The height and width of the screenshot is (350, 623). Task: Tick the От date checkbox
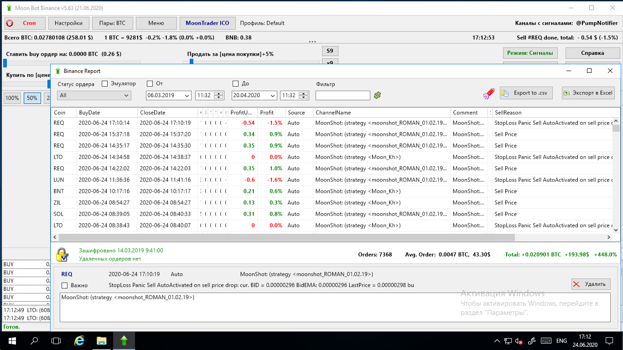[150, 83]
